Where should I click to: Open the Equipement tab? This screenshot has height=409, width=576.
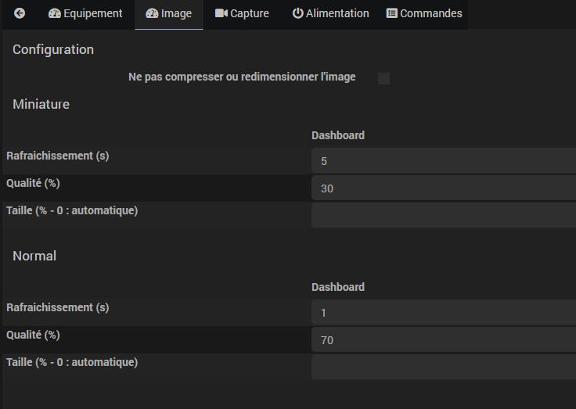point(92,13)
